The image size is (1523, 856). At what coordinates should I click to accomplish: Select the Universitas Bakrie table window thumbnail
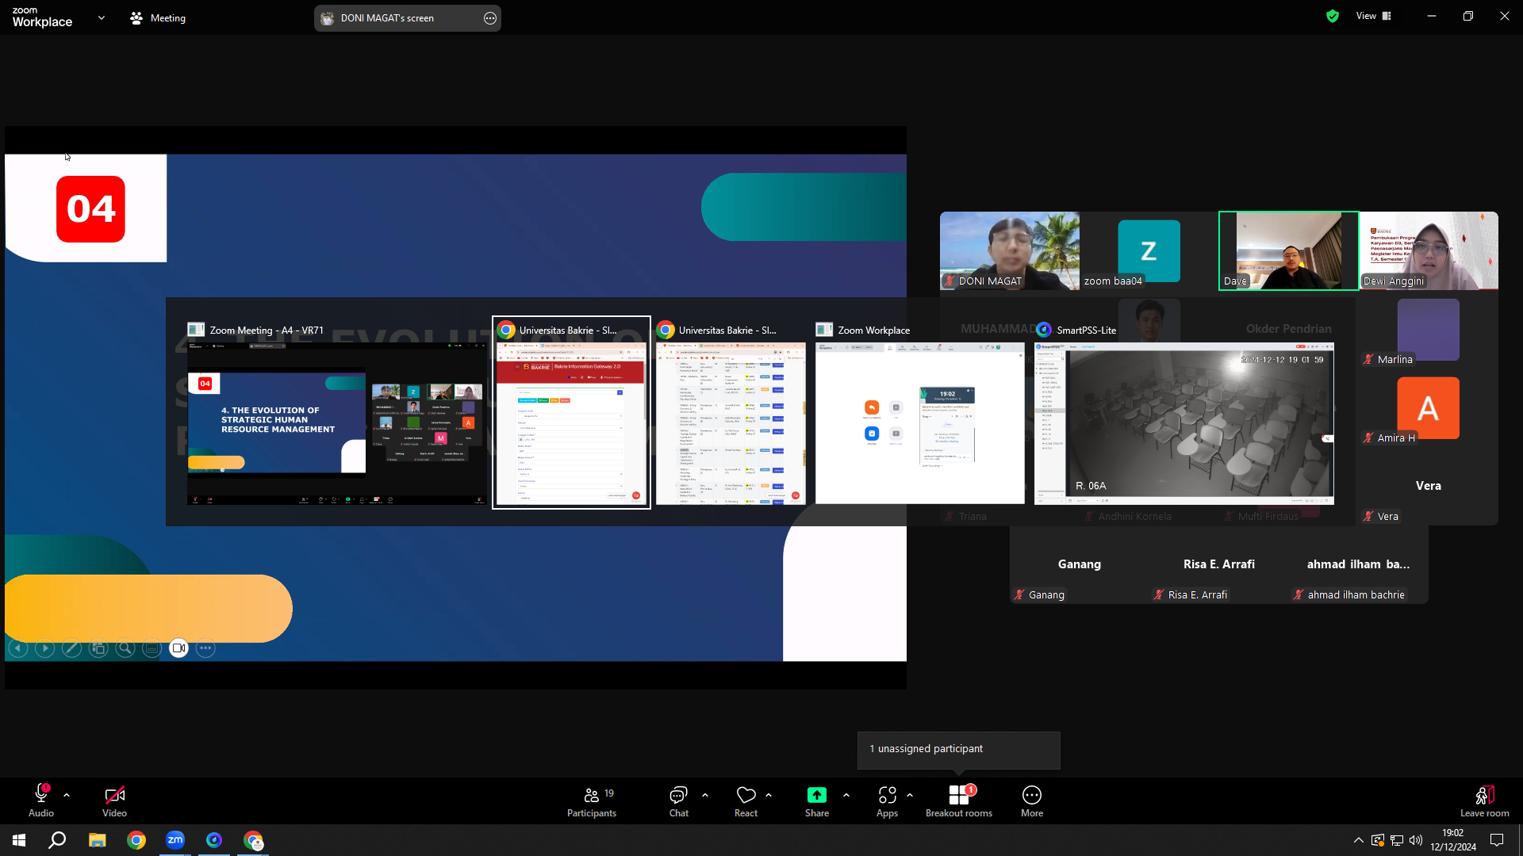click(x=731, y=413)
